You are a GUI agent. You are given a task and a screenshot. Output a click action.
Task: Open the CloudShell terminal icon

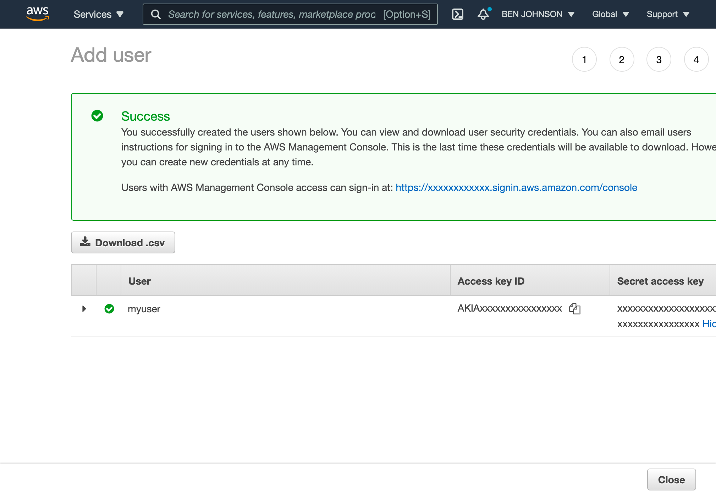458,14
